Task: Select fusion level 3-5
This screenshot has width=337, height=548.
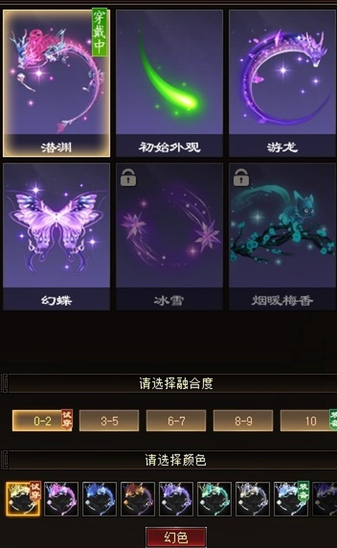Action: tap(110, 421)
